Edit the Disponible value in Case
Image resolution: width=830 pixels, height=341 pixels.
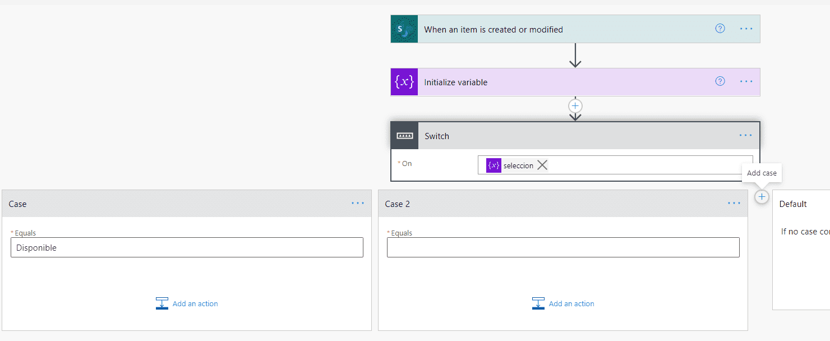click(x=187, y=247)
